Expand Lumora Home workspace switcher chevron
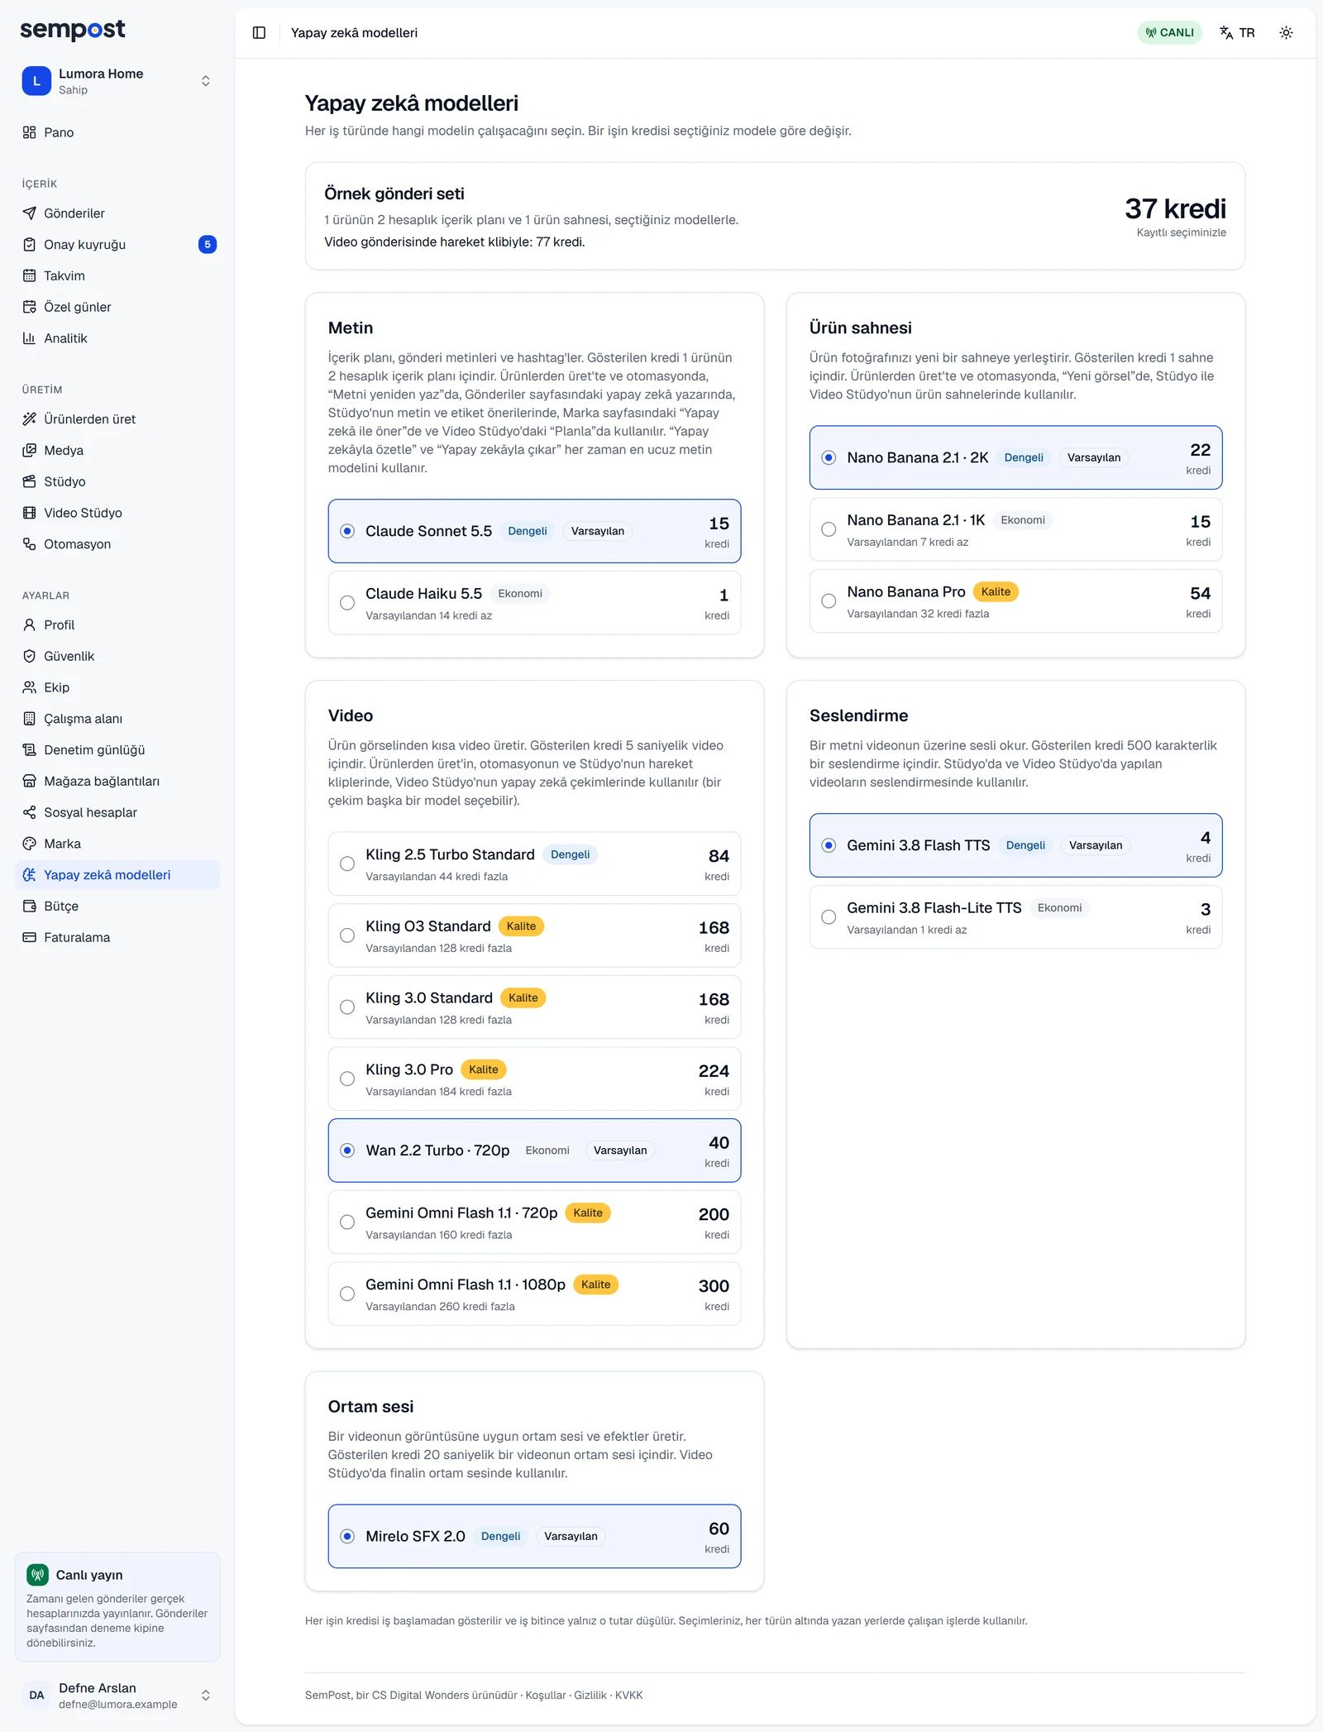The height and width of the screenshot is (1732, 1323). pos(206,81)
